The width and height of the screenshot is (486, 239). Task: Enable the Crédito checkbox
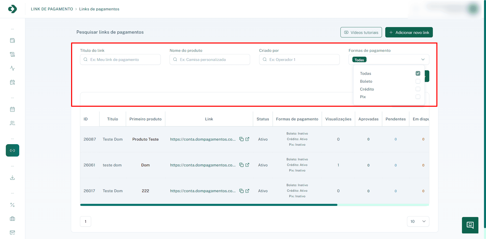tap(418, 89)
